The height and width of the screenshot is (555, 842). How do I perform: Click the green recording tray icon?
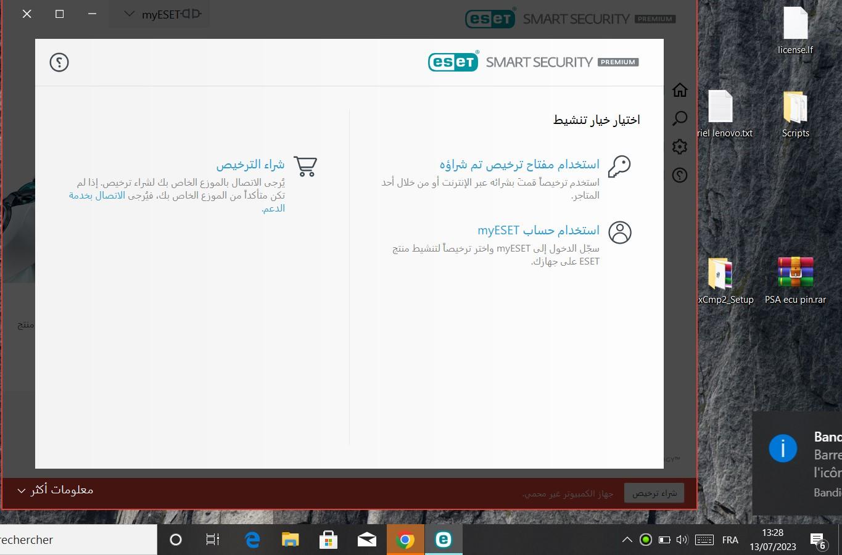tap(646, 540)
